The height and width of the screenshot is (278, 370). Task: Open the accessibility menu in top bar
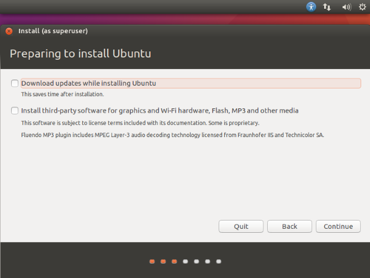pos(311,7)
